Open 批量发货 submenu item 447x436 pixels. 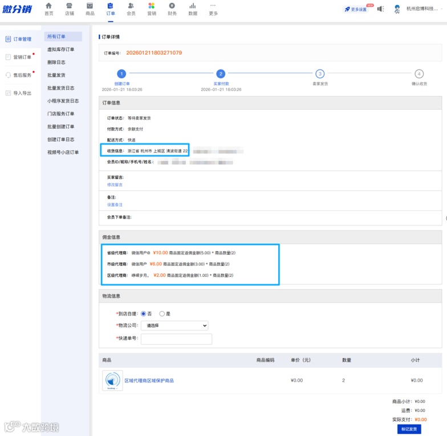tap(56, 75)
